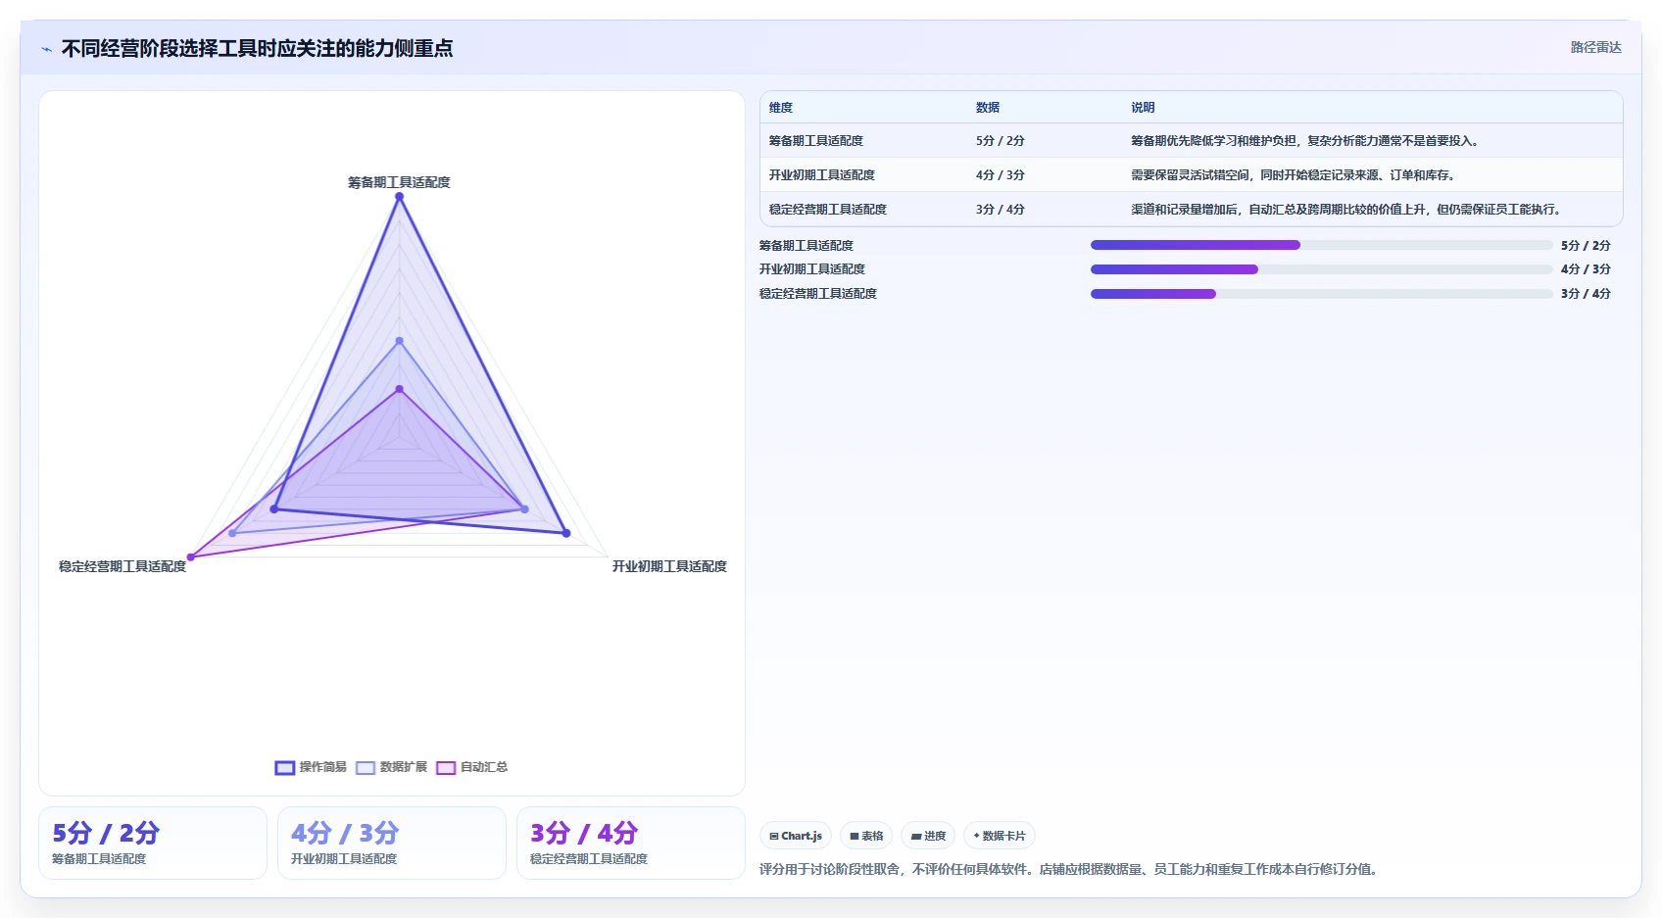Click the 数据卡片 tag chip
This screenshot has height=918, width=1662.
pos(1000,836)
